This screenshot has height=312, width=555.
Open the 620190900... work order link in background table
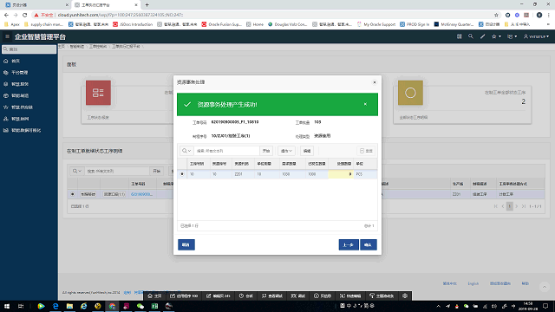(141, 194)
